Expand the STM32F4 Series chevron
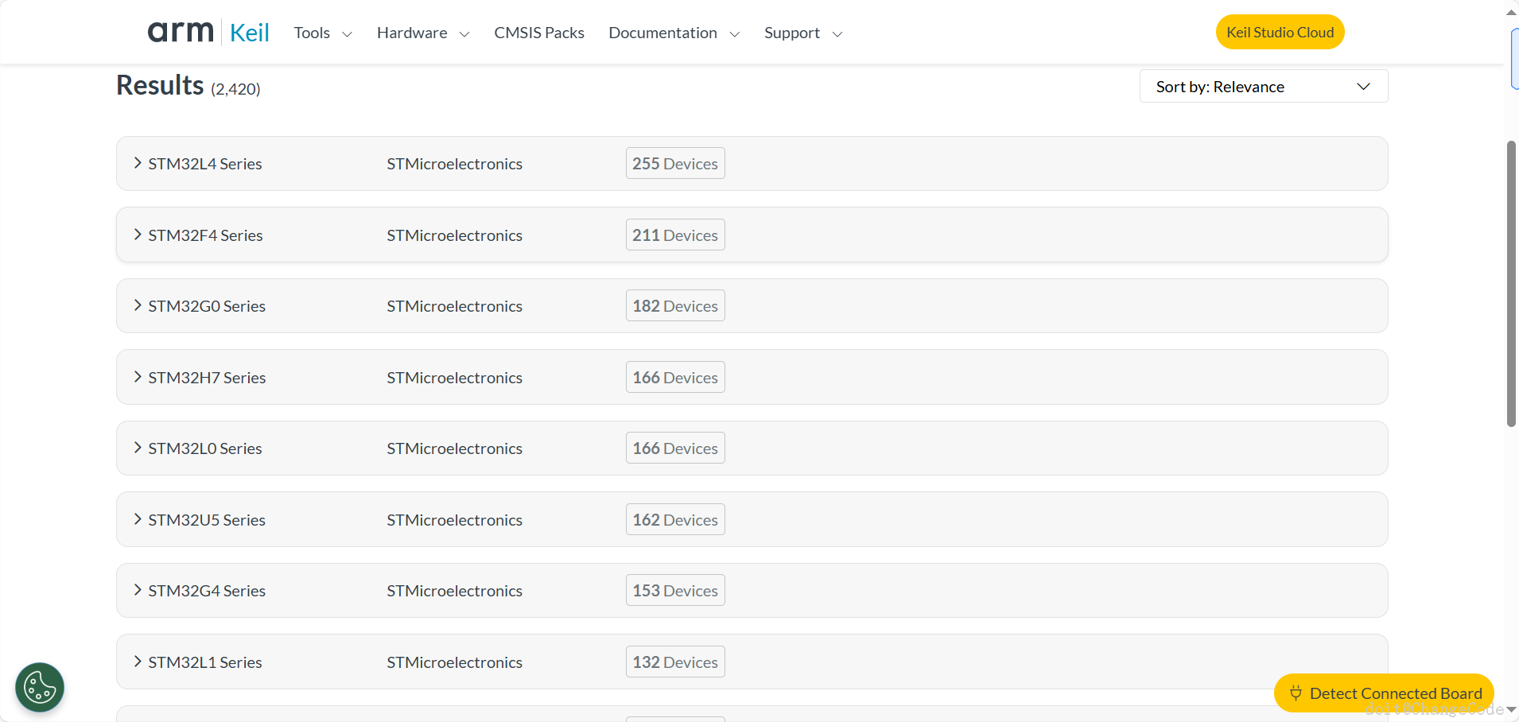The image size is (1519, 722). (x=138, y=235)
